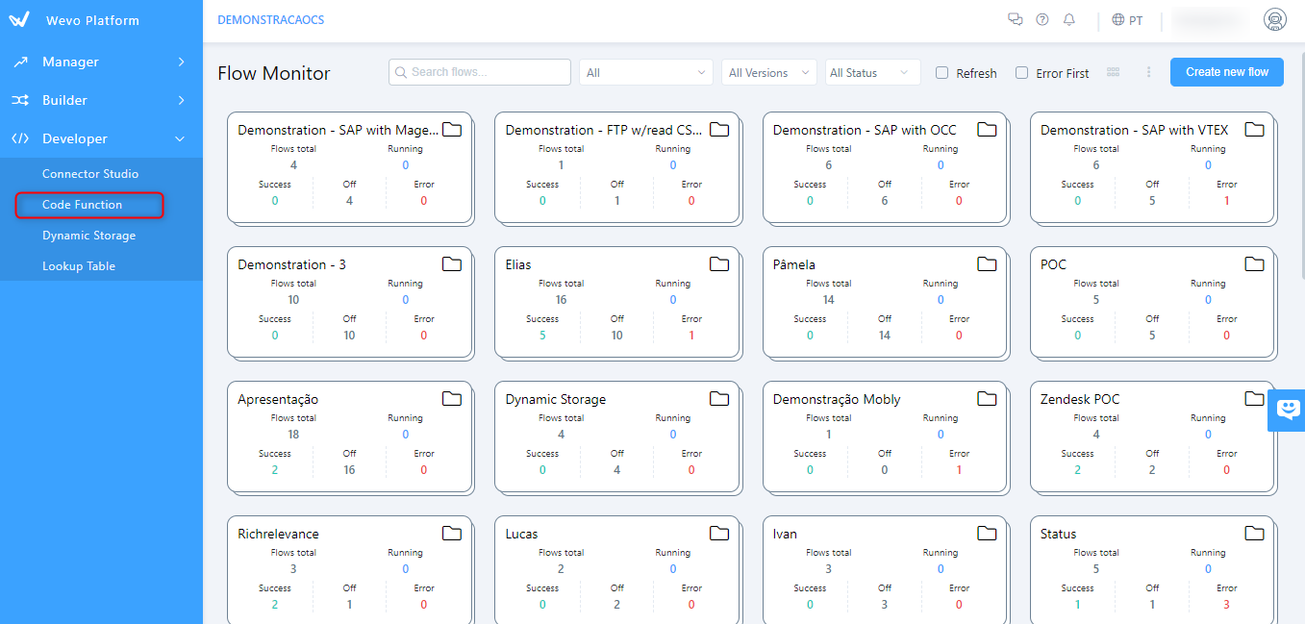Click folder icon on Elias card

(718, 264)
